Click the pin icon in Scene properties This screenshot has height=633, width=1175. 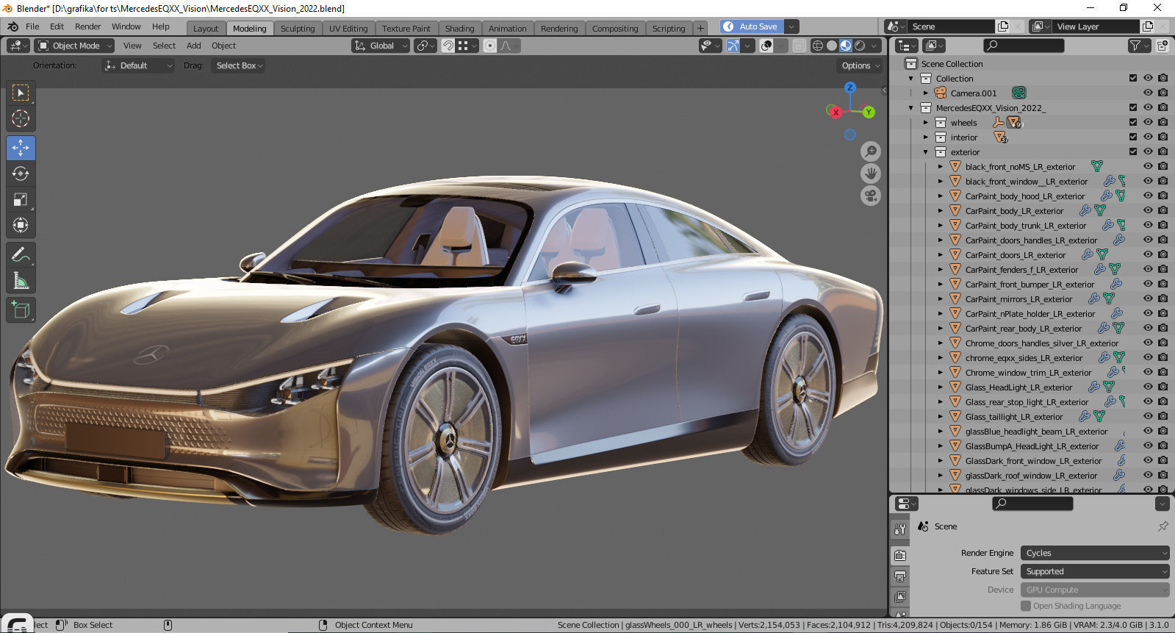[x=1163, y=526]
